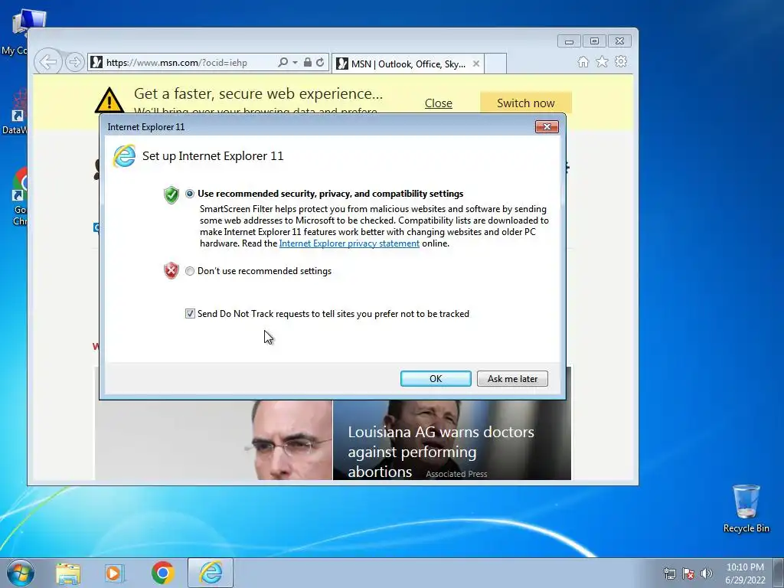Click the padlock security icon
The image size is (784, 588).
tap(308, 62)
